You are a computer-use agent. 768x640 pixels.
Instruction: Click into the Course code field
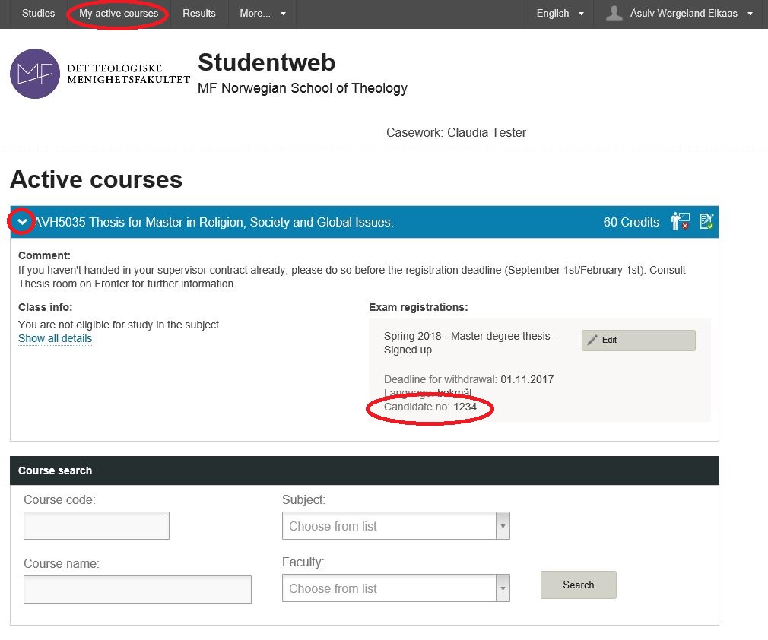[97, 525]
